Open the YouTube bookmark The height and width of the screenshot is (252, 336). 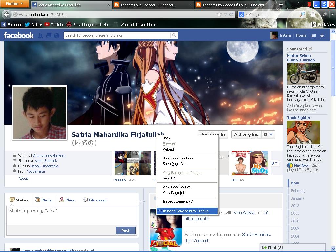(54, 24)
